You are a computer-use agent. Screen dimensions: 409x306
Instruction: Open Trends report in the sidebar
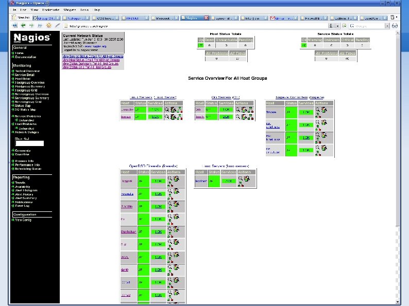(x=20, y=183)
